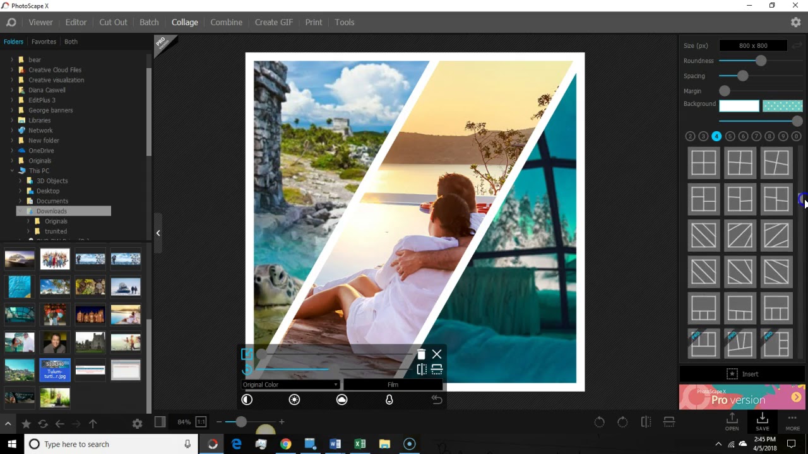Click the Film button
This screenshot has width=808, height=454.
tap(393, 385)
